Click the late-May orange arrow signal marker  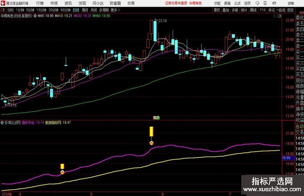click(x=152, y=143)
